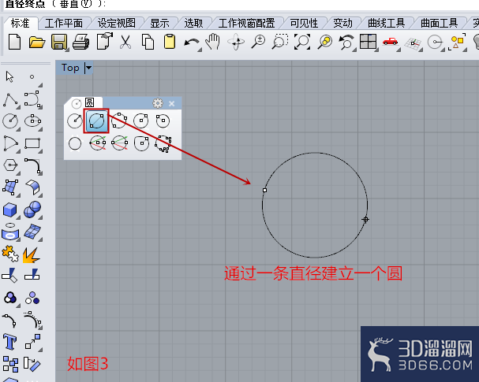The image size is (479, 382).
Task: Switch to the 曲线工具 tab
Action: [386, 23]
